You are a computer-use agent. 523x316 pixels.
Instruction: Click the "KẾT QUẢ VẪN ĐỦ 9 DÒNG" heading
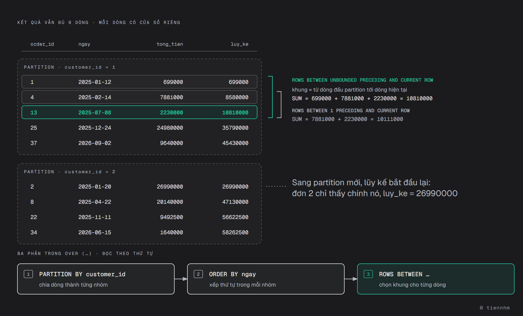99,22
